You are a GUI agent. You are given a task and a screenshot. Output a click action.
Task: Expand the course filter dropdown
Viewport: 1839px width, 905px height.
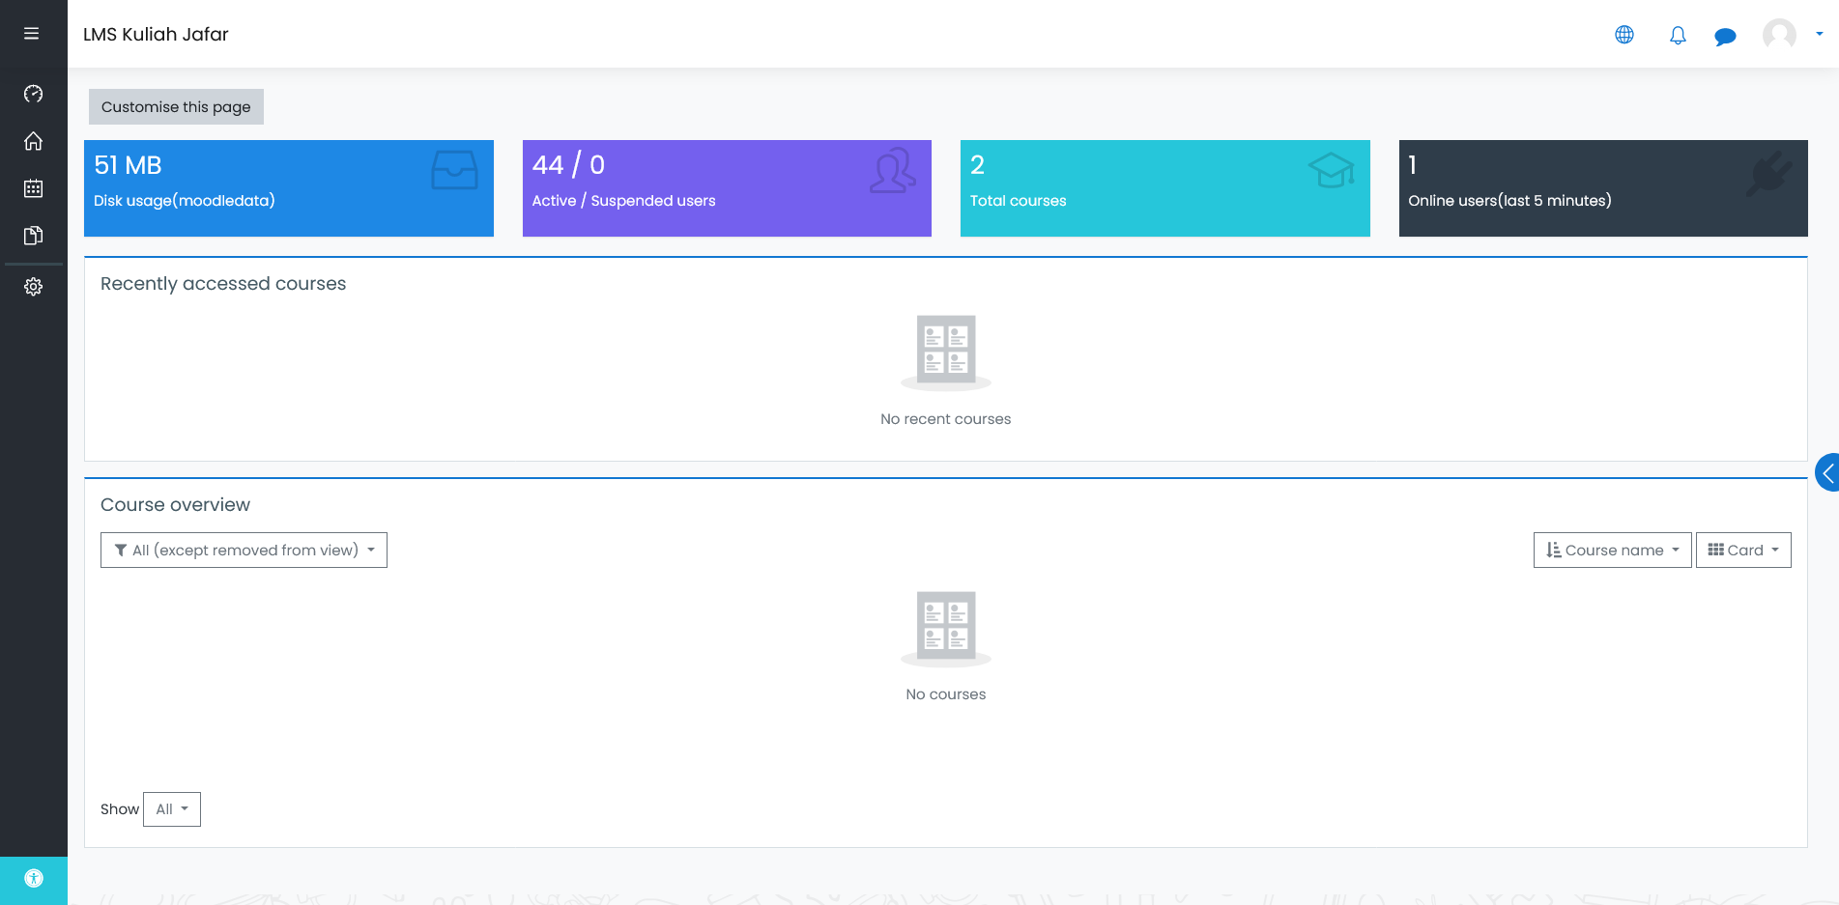coord(244,551)
